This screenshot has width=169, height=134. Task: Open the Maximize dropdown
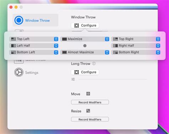(85, 39)
